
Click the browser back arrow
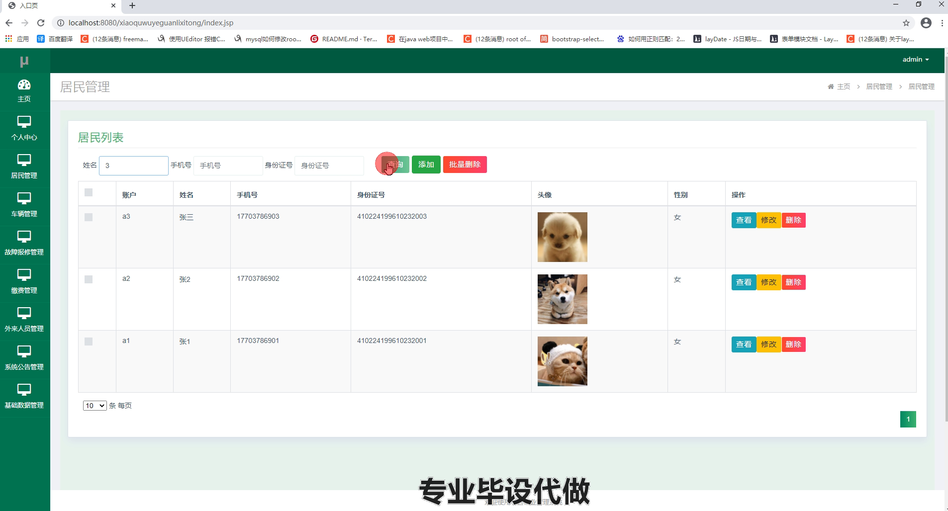click(x=9, y=23)
